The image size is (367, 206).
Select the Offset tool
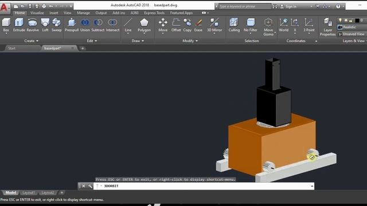tap(176, 25)
